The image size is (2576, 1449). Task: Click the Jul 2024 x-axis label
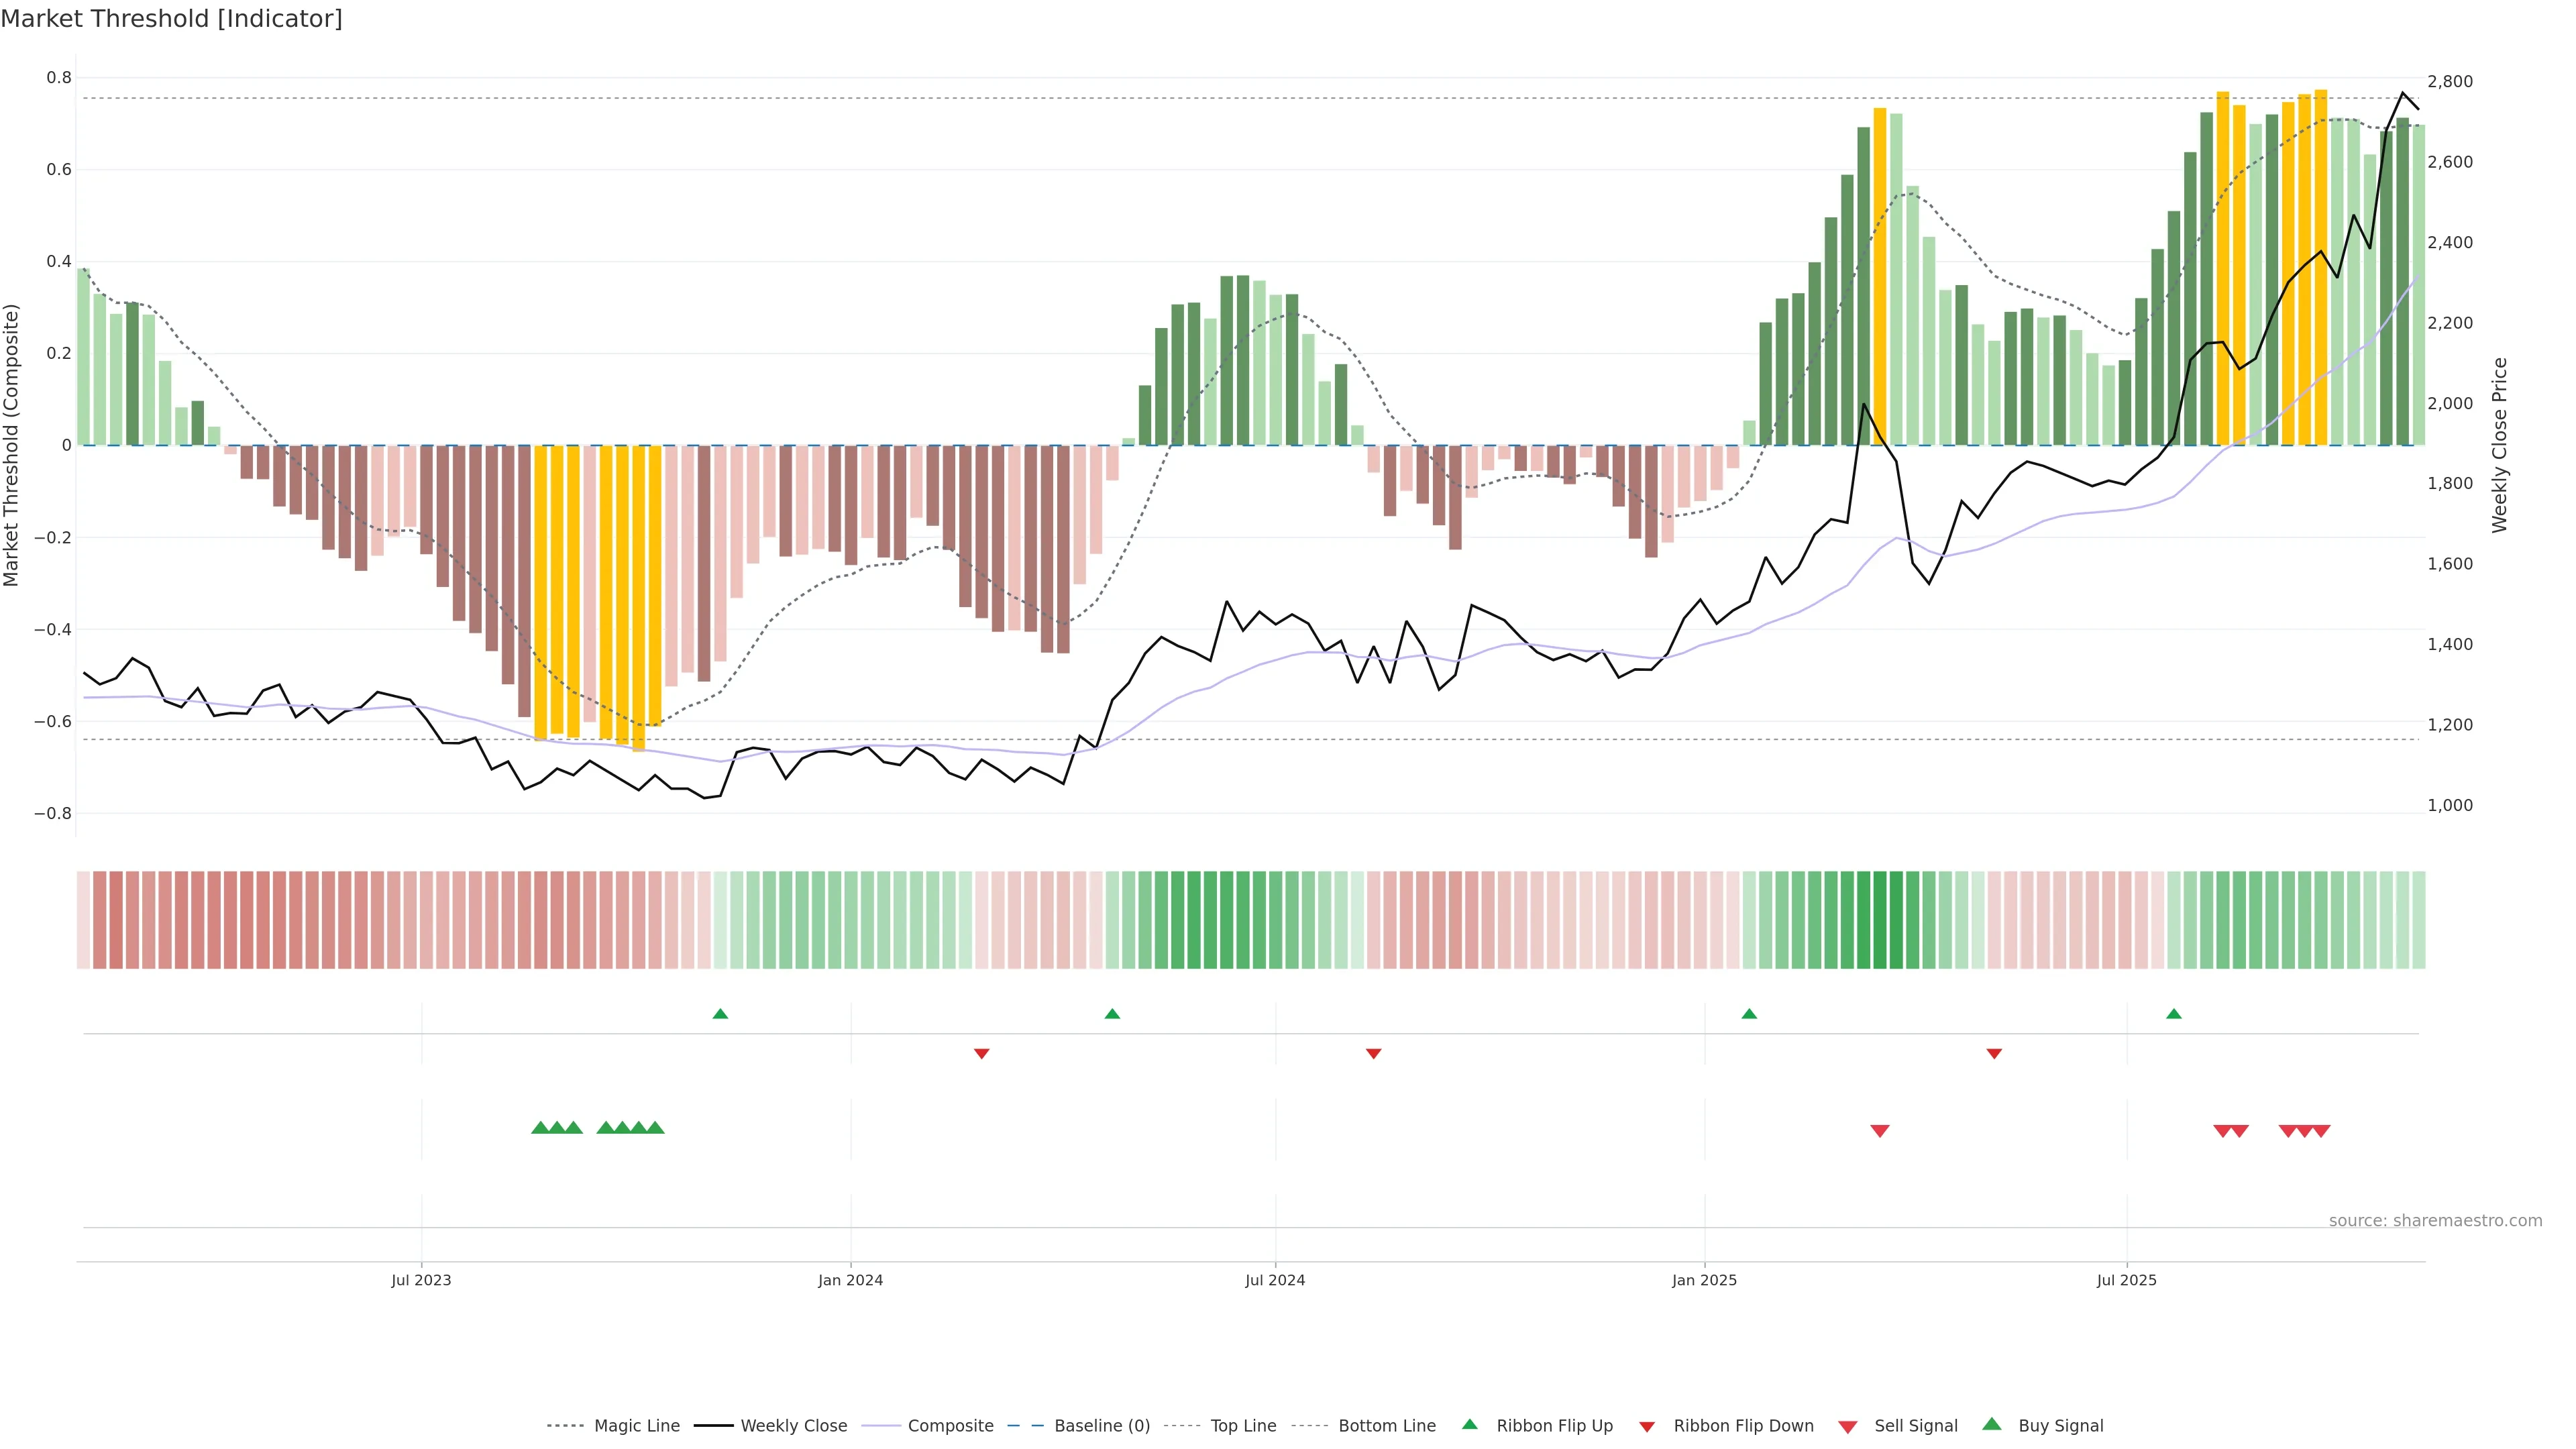click(x=1274, y=1280)
